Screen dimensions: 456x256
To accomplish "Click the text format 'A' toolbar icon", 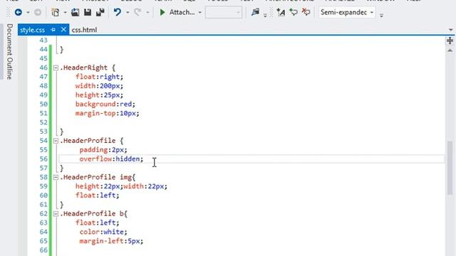I will point(281,12).
